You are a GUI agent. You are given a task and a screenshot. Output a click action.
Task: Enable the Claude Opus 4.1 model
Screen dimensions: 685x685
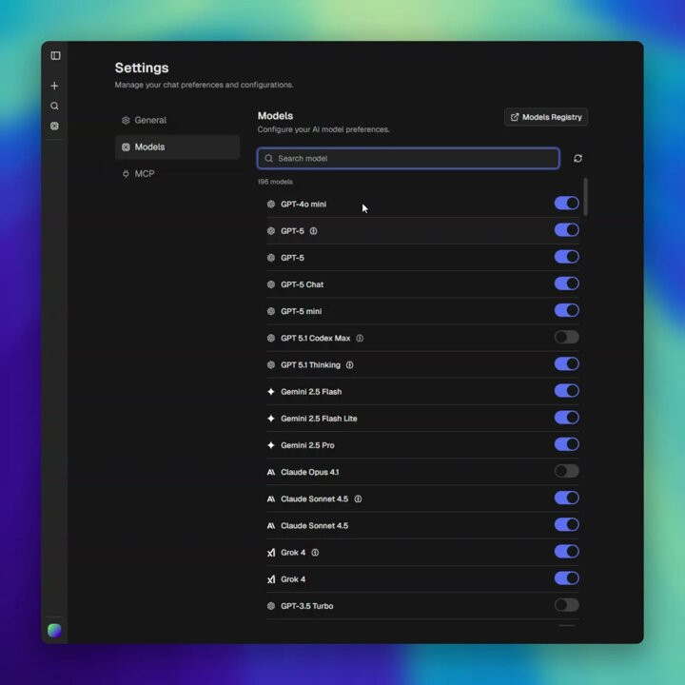567,471
